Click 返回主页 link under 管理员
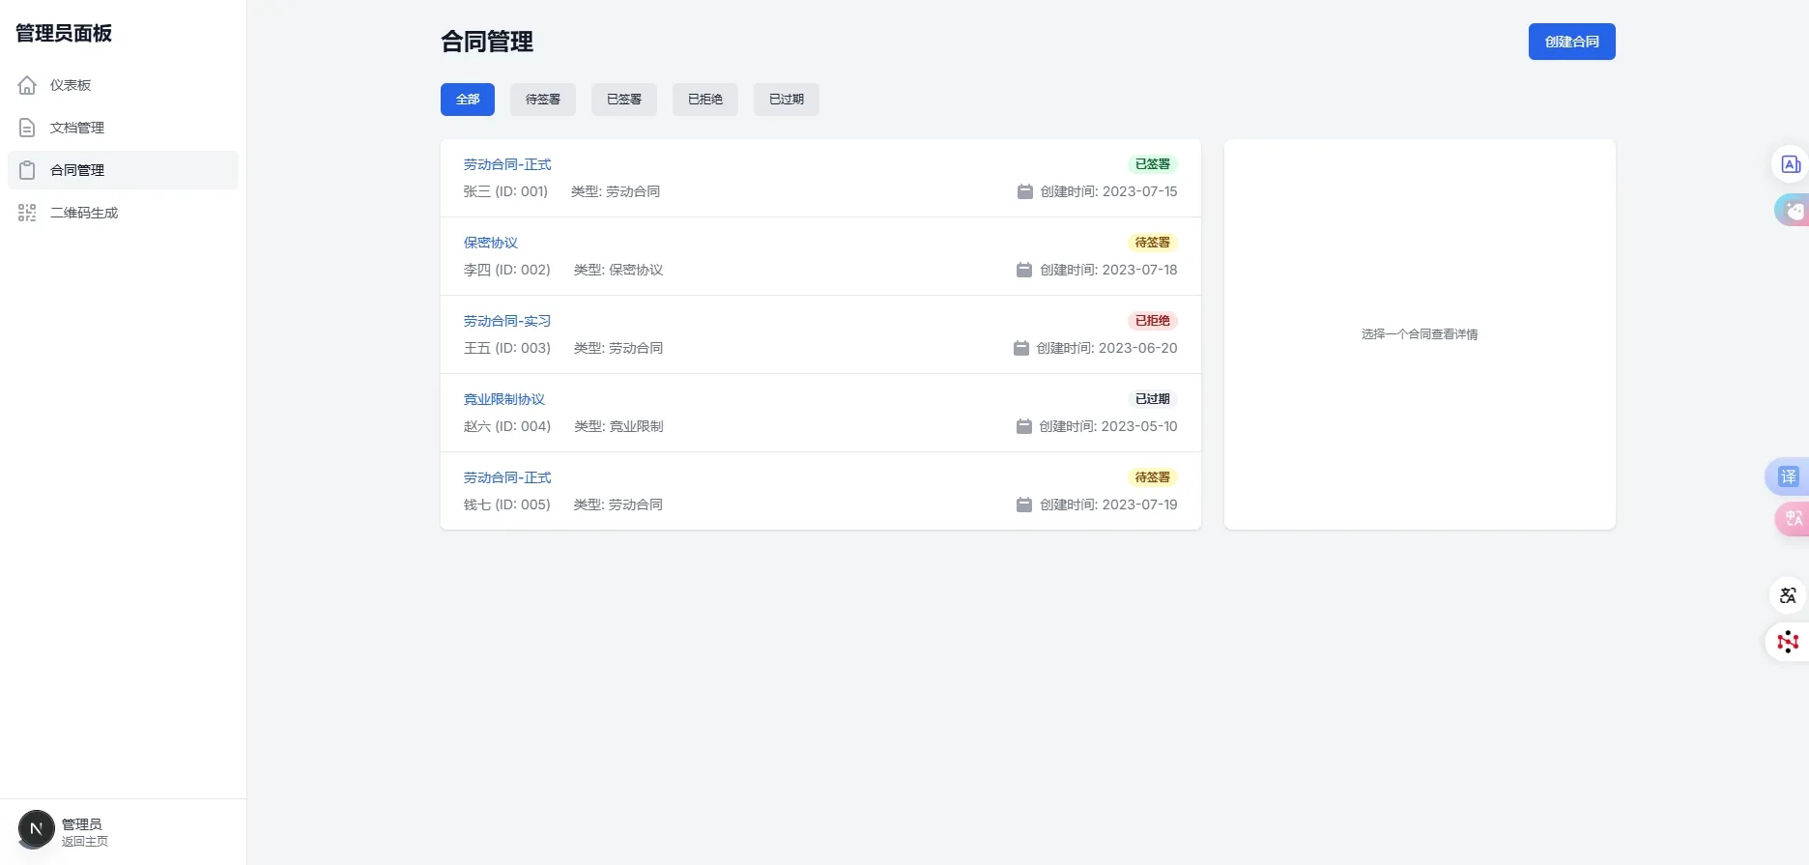Viewport: 1809px width, 865px height. tap(85, 842)
